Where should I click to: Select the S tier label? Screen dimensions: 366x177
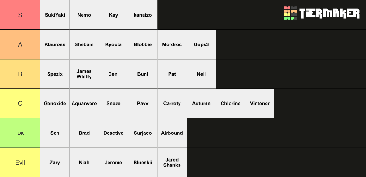tap(20, 15)
